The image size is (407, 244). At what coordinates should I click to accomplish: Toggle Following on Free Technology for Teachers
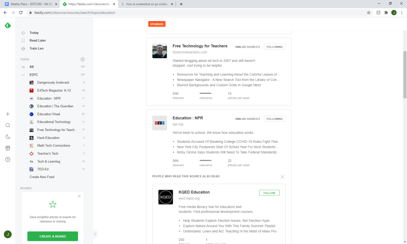275,47
